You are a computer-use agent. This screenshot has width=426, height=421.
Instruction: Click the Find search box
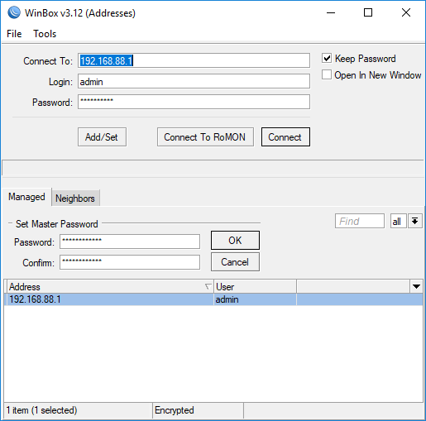[x=360, y=221]
